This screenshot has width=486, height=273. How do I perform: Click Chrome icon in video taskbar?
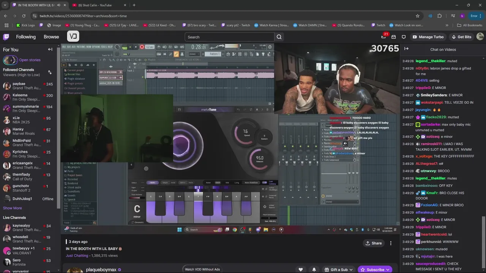tap(235, 229)
